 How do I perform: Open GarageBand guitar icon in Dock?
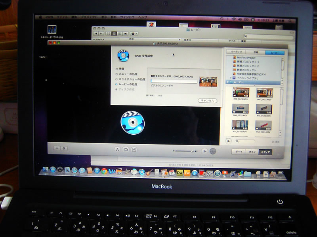point(149,172)
